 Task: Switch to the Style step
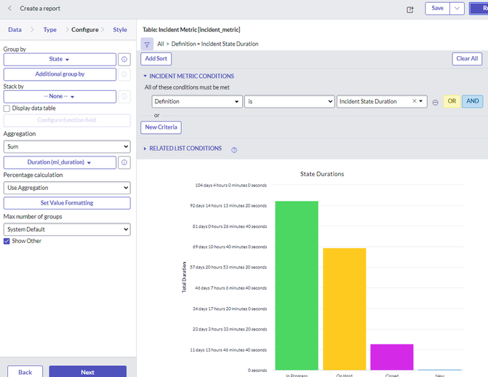click(x=120, y=30)
